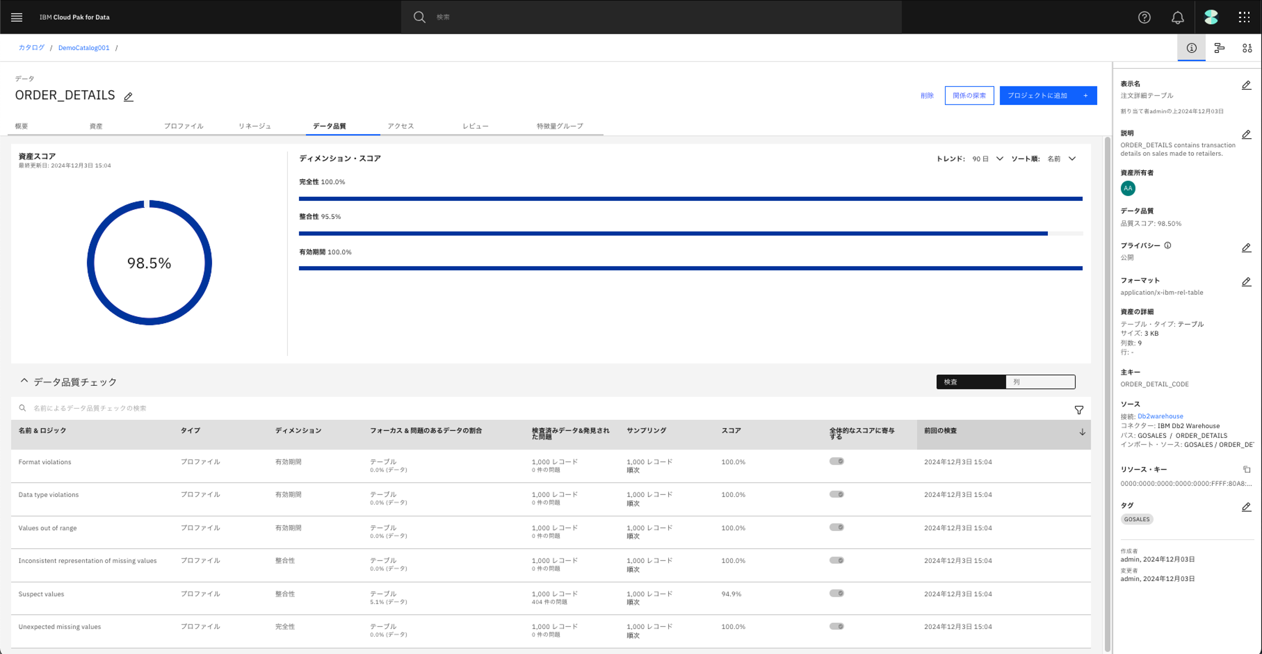Open the trend 90-day dropdown
The width and height of the screenshot is (1262, 654).
pos(987,158)
